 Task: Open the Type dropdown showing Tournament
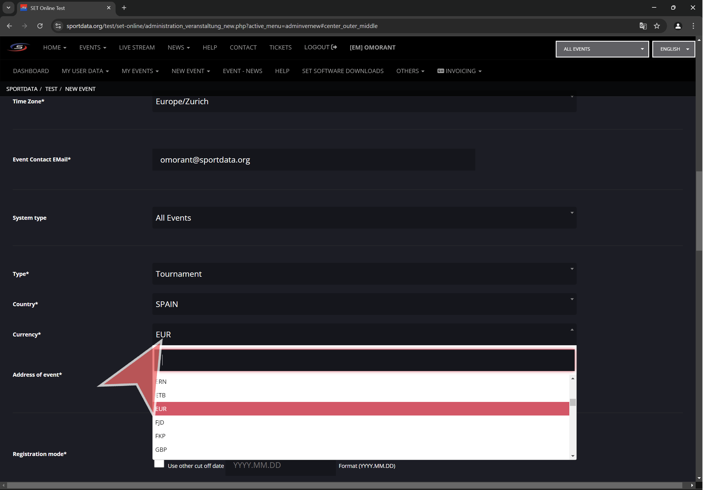364,274
